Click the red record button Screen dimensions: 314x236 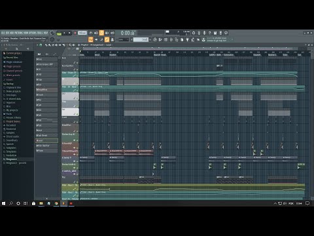[75, 33]
